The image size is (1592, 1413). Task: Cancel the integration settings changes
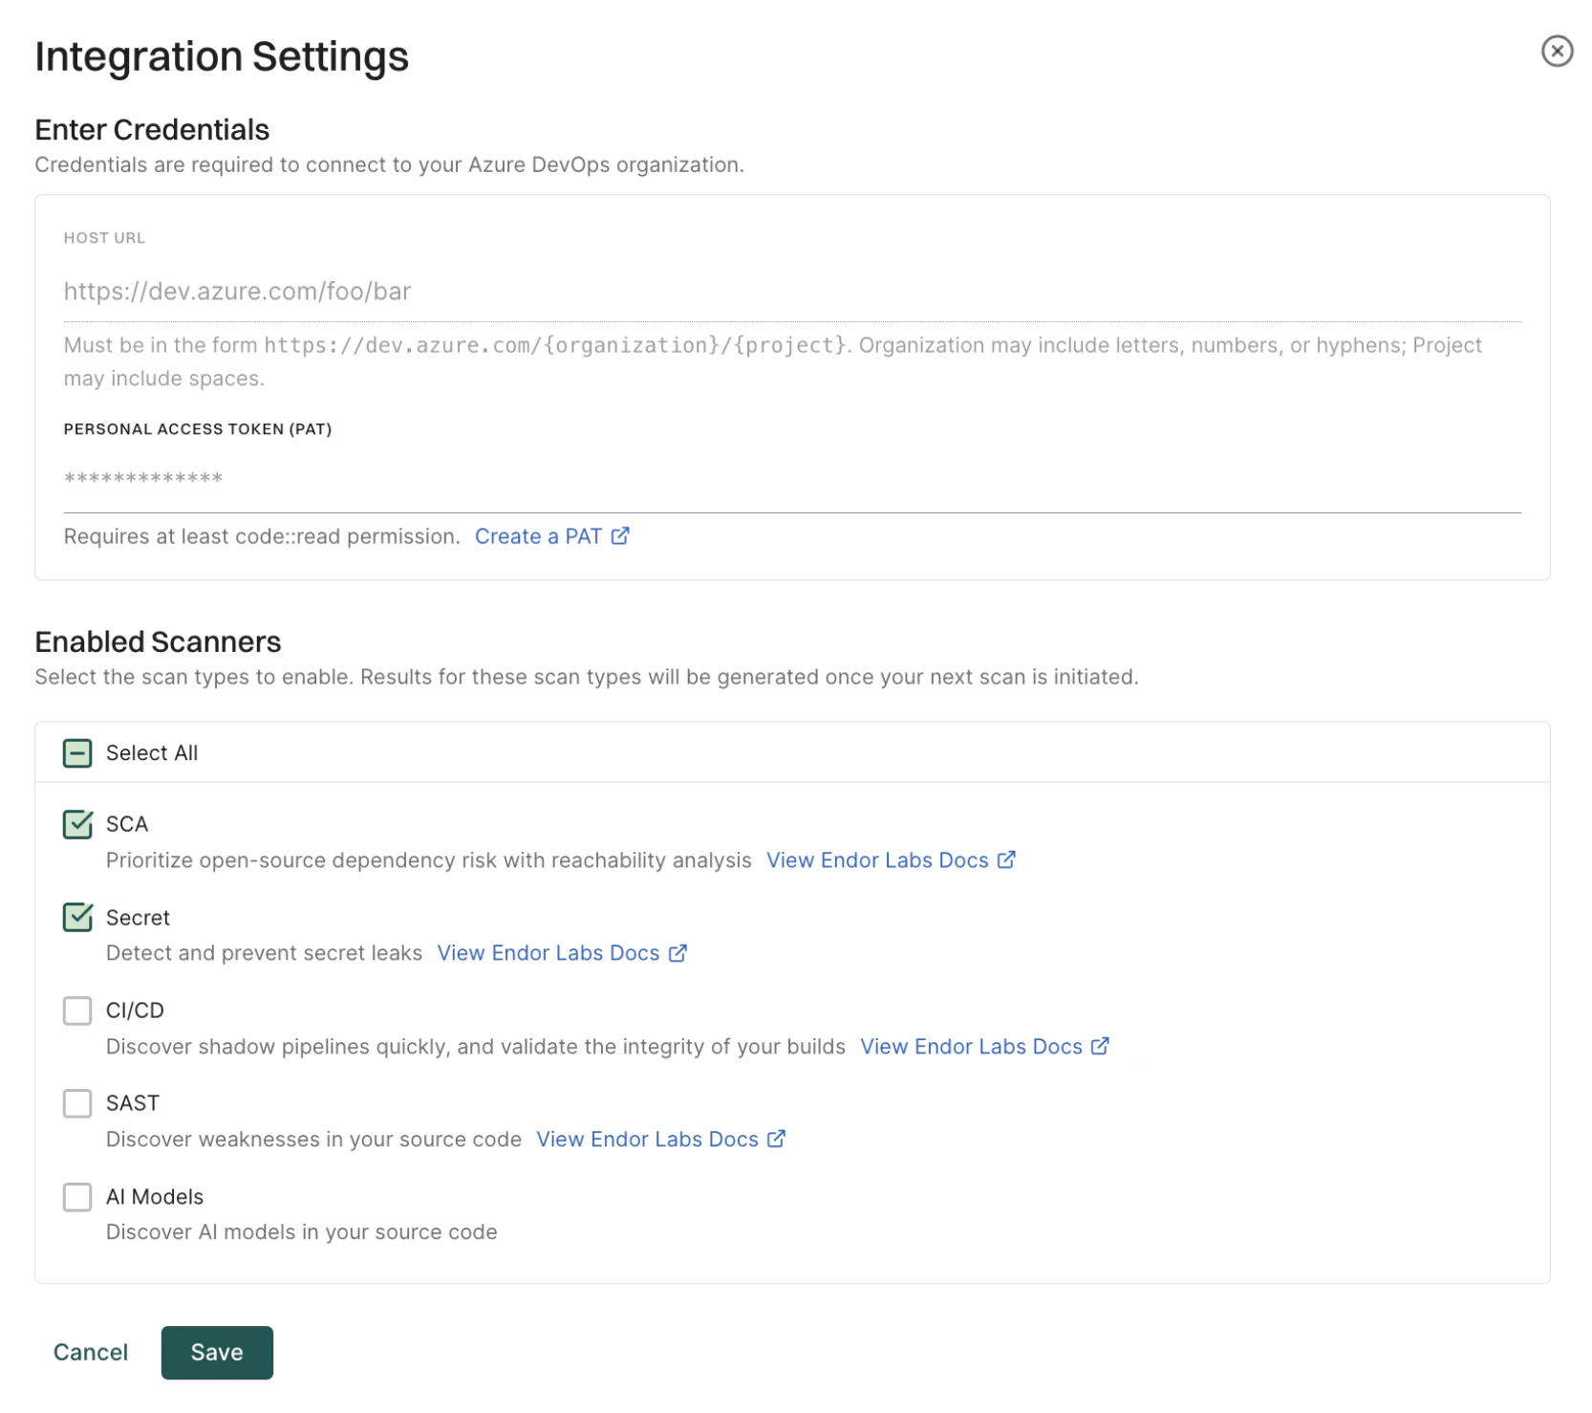tap(91, 1352)
